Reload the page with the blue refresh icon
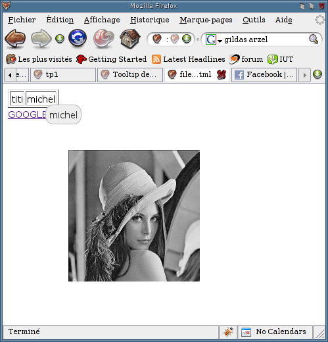 [x=78, y=38]
